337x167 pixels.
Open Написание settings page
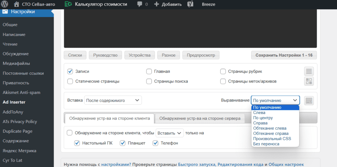click(x=14, y=34)
